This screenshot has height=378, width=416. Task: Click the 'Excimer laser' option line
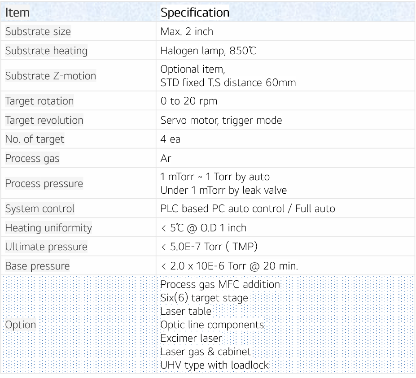(191, 339)
